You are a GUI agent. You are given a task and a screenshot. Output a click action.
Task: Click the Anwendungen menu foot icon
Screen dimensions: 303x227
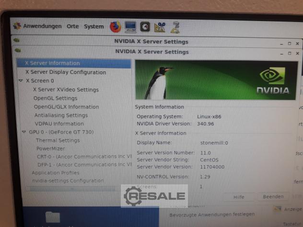(x=17, y=26)
